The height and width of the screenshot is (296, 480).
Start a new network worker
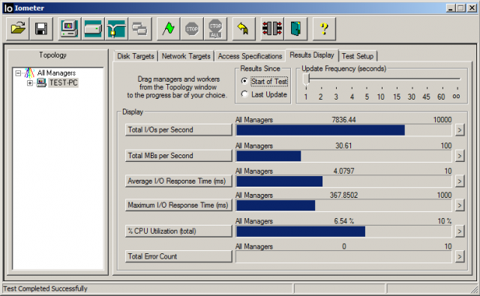coord(116,28)
